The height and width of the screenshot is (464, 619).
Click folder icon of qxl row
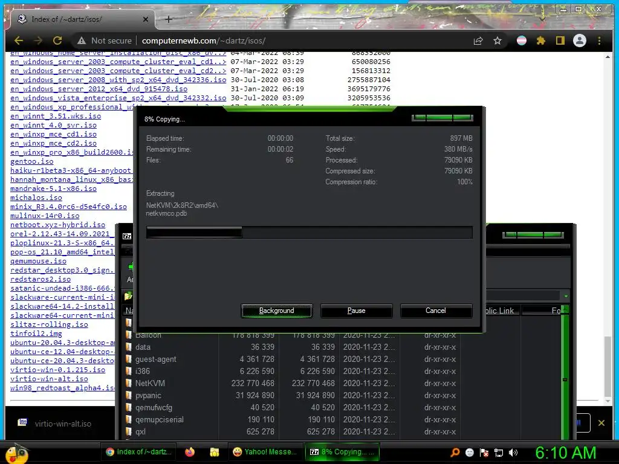[x=128, y=431]
